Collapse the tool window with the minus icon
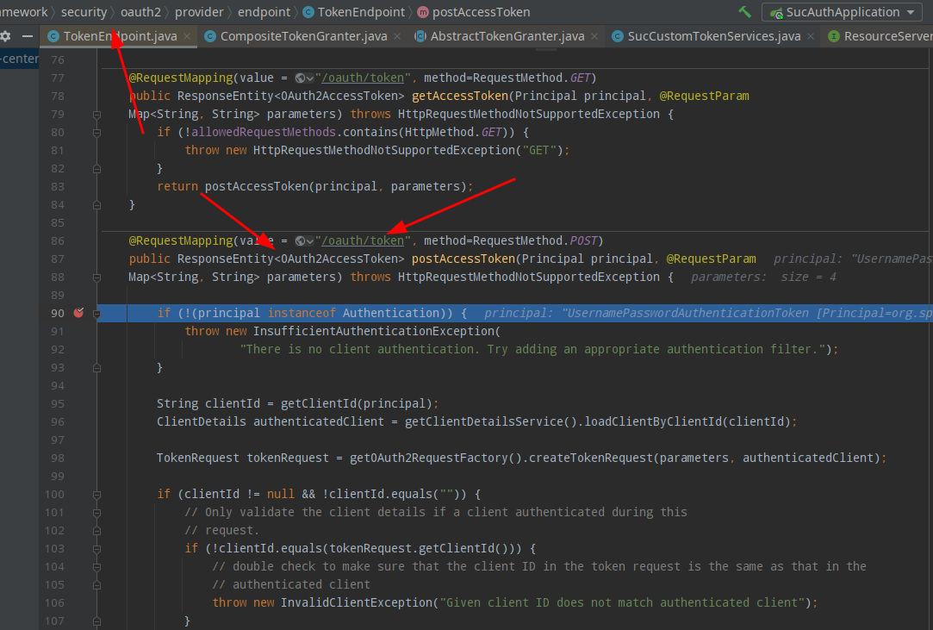 coord(28,36)
